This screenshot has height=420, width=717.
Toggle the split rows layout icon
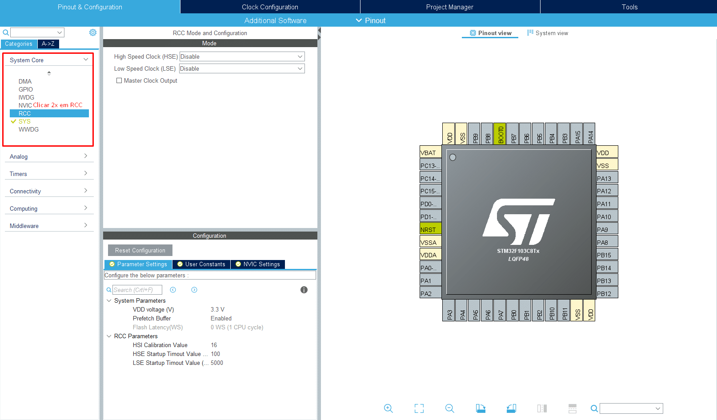[x=573, y=408]
